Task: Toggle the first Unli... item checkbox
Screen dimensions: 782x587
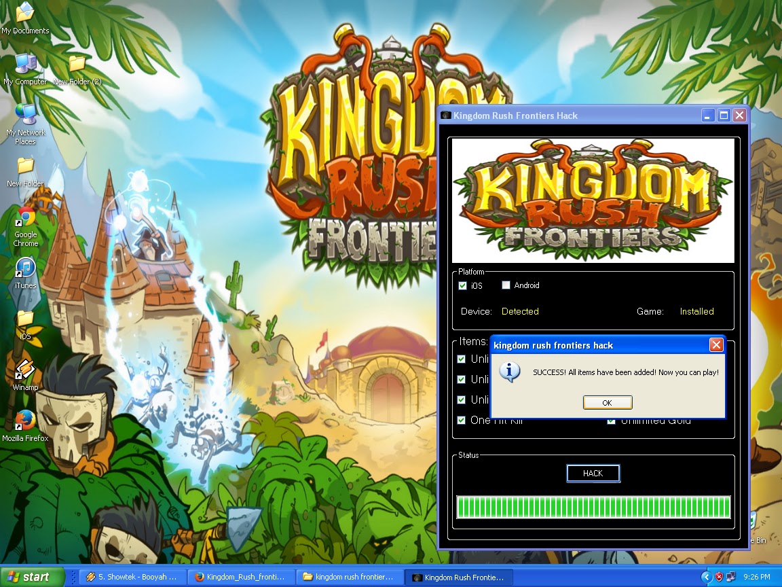Action: click(x=462, y=359)
